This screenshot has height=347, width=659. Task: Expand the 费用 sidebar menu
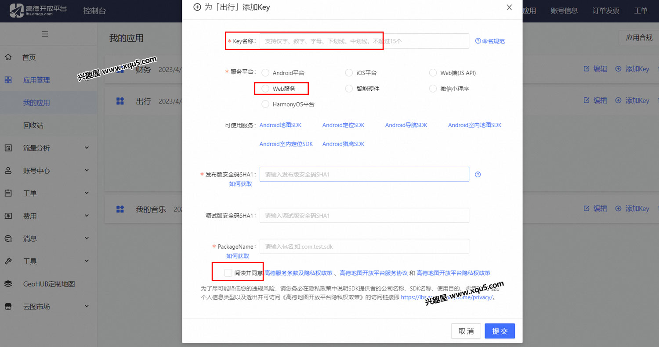(x=87, y=216)
